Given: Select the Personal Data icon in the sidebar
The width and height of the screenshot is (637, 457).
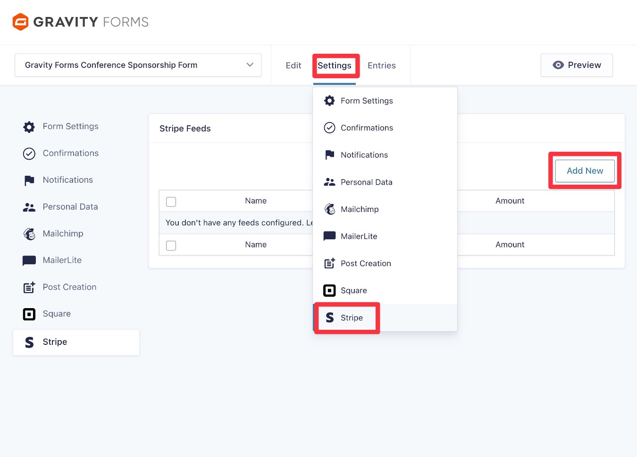Looking at the screenshot, I should point(29,207).
